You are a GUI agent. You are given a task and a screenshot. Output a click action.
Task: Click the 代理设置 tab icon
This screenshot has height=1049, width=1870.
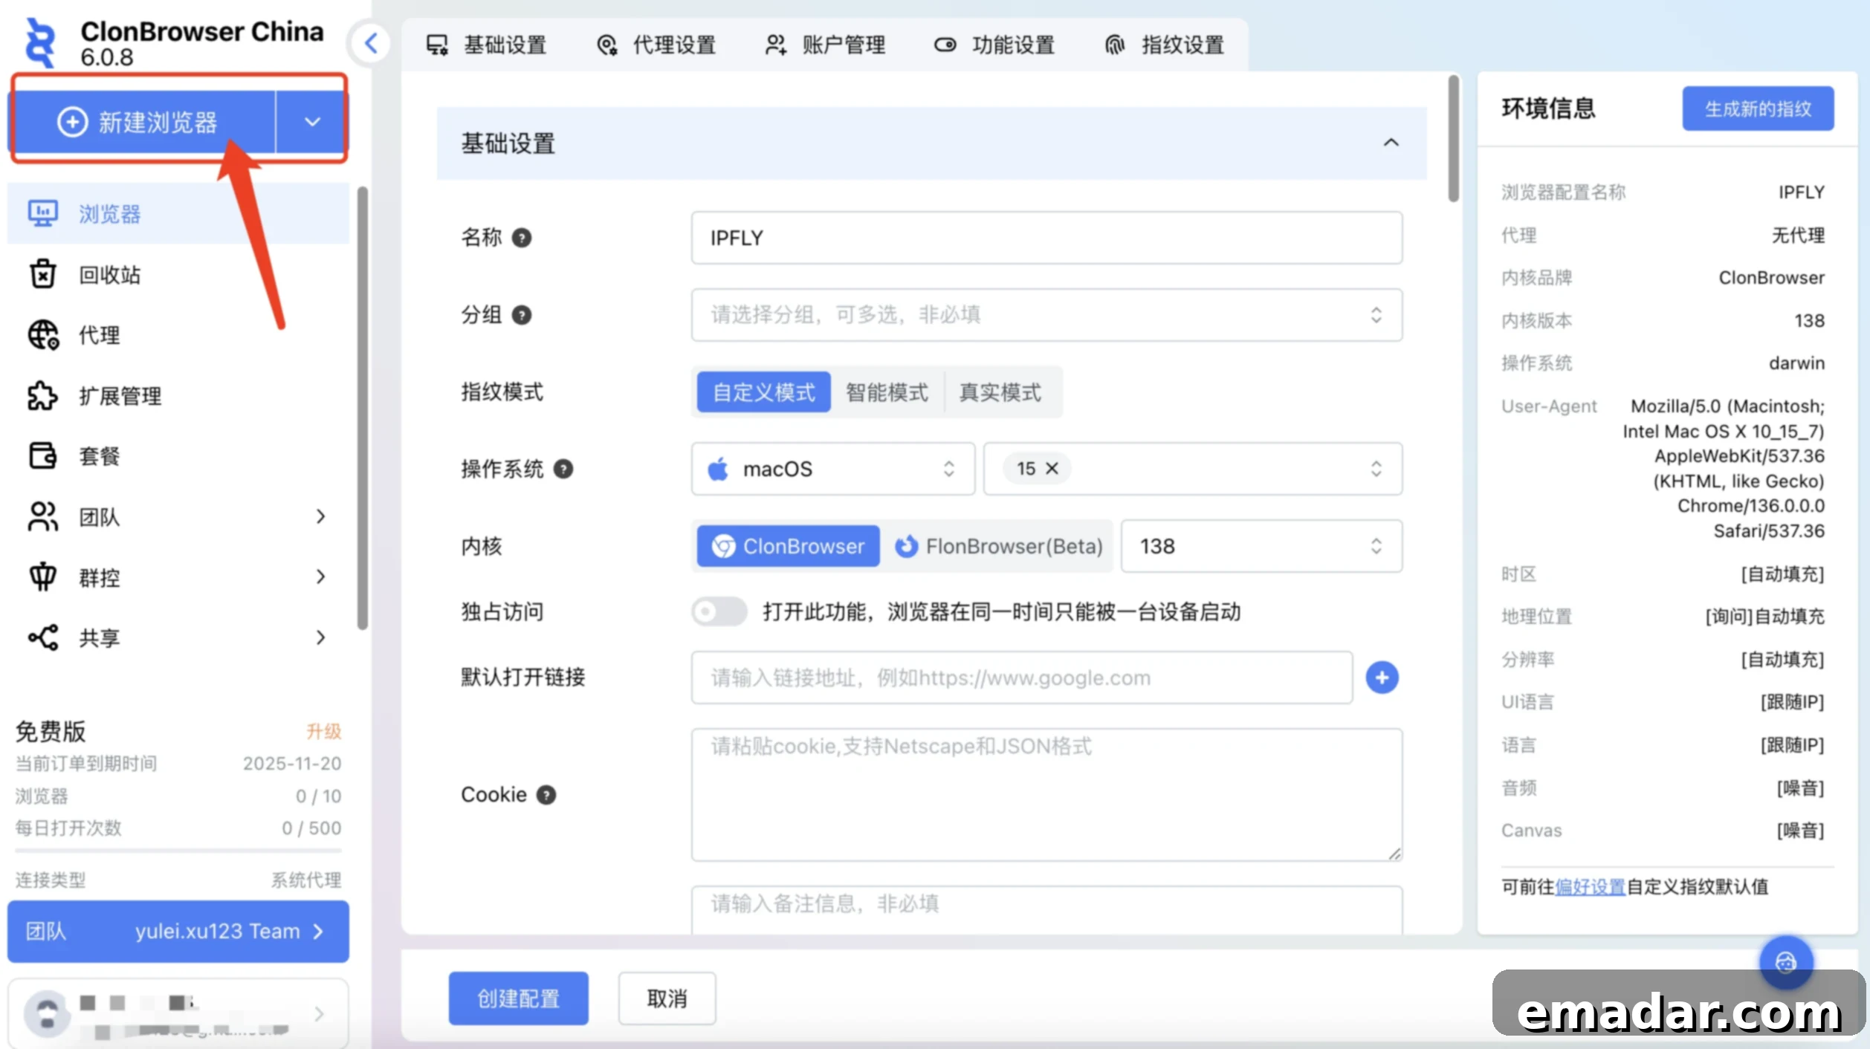click(x=606, y=45)
